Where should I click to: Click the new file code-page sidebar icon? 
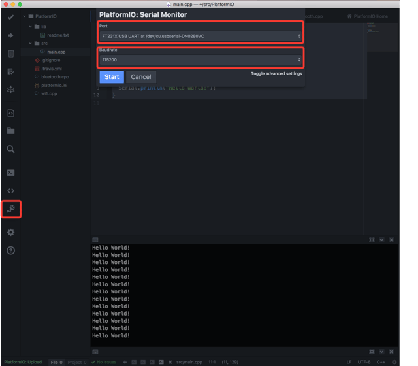pos(10,113)
